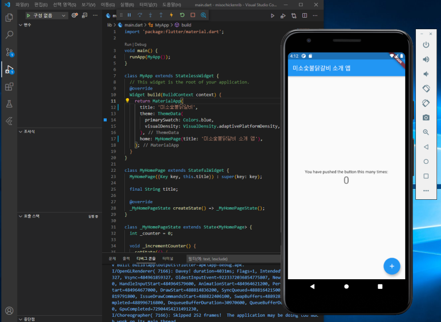Open the Explorer view in activity bar

9,18
